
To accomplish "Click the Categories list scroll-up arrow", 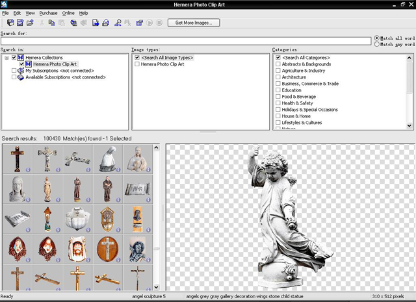I will [409, 58].
